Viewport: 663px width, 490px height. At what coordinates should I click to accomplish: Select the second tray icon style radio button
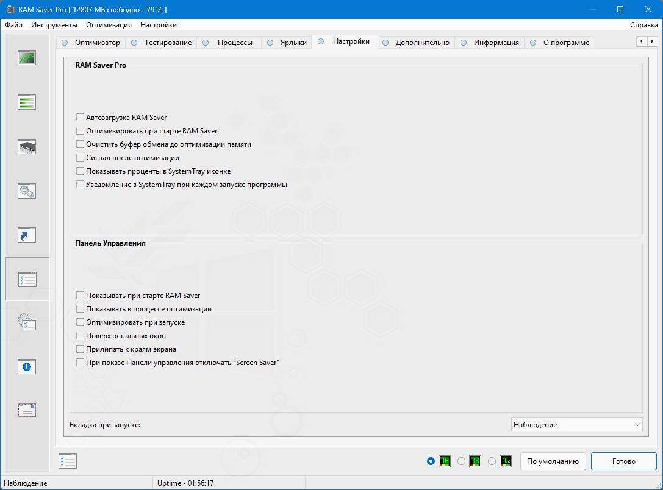461,461
